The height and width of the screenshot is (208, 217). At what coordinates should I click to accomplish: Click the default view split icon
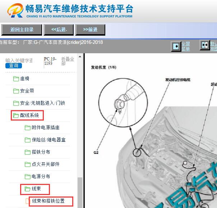tap(205, 45)
